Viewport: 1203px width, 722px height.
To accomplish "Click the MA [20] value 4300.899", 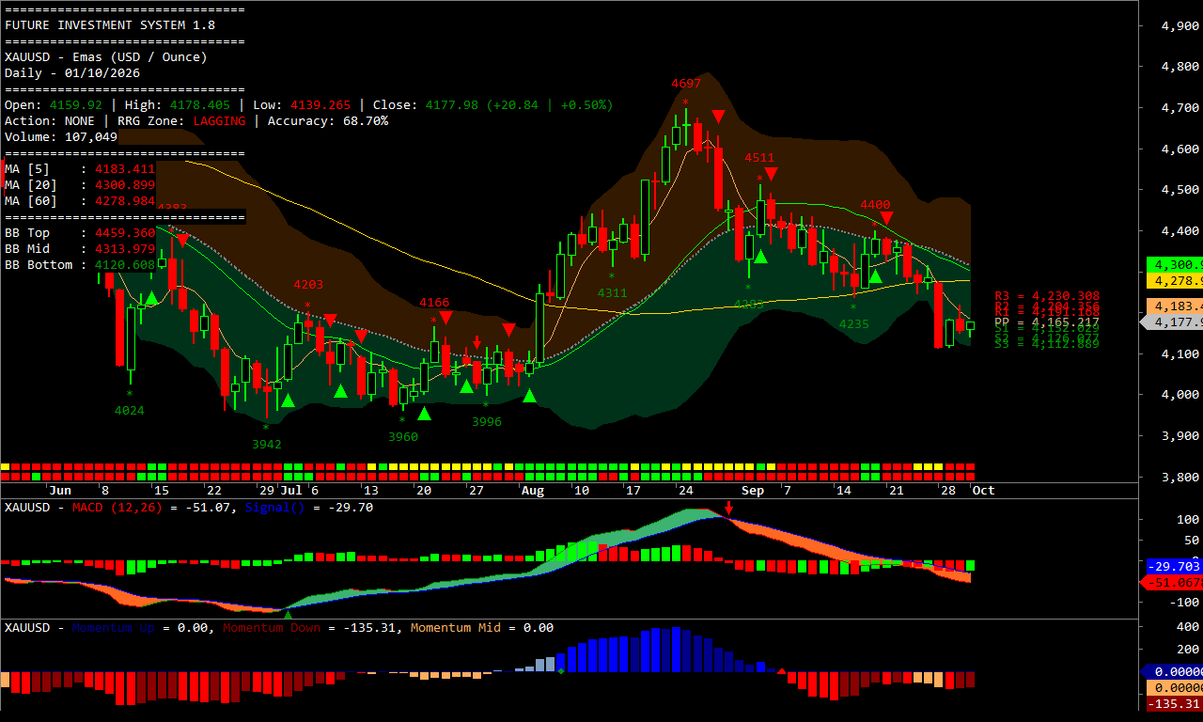I will tap(125, 185).
